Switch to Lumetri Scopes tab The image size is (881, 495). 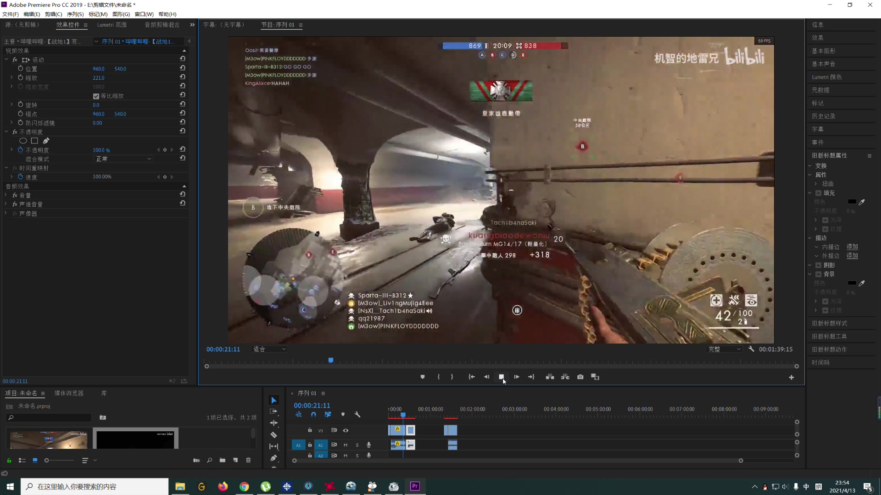112,25
